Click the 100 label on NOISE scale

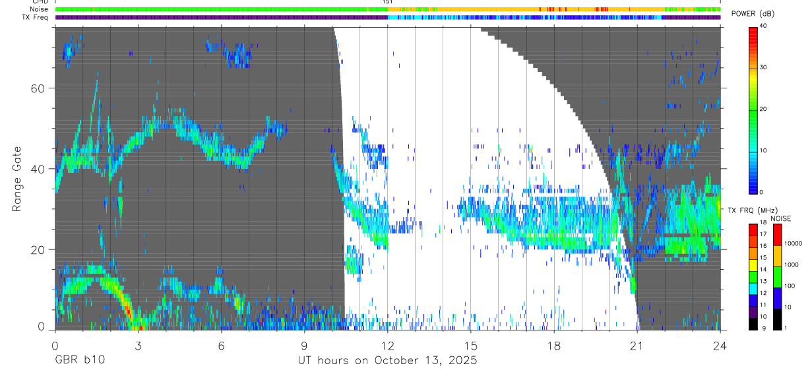[790, 286]
